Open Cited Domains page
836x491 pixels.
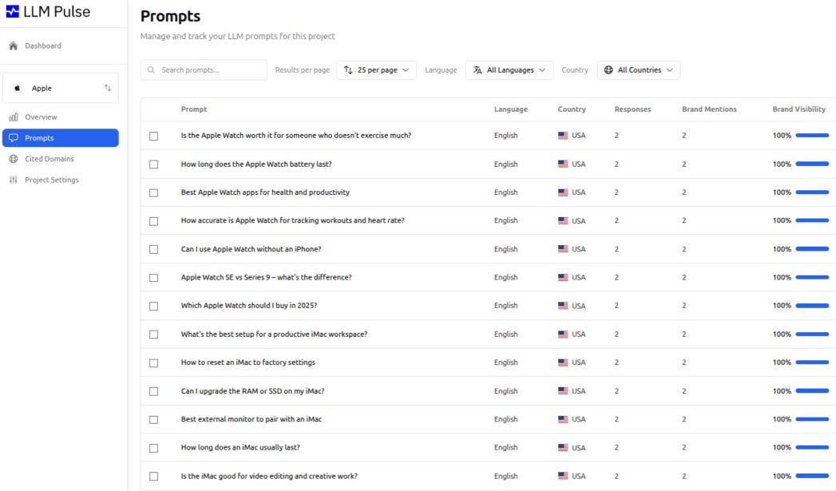pos(60,159)
